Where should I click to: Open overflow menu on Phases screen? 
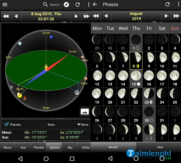click(179, 4)
